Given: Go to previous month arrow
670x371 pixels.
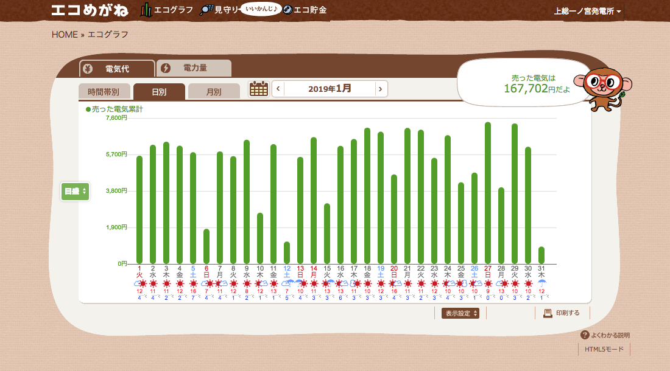Looking at the screenshot, I should (278, 89).
